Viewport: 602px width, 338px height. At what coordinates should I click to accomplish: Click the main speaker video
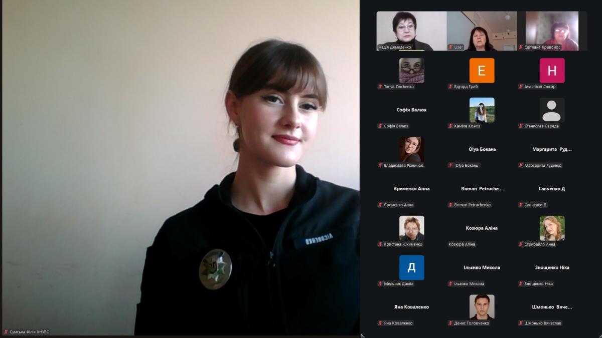click(180, 168)
